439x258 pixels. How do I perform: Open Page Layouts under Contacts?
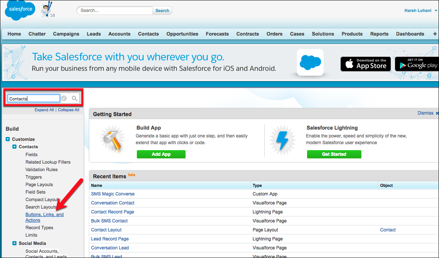39,185
